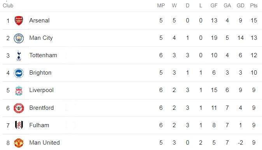Click the Arsenal club crest
The image size is (262, 150).
pos(19,20)
